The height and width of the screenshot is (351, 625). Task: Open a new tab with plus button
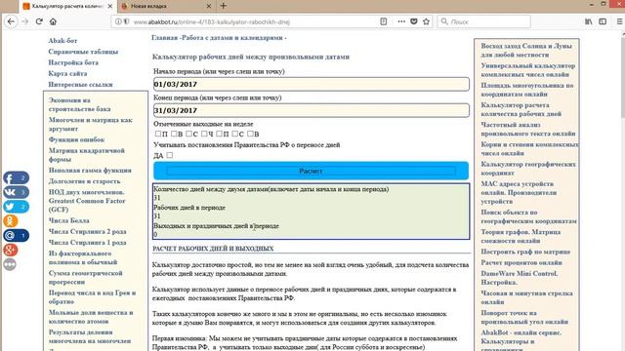[224, 6]
